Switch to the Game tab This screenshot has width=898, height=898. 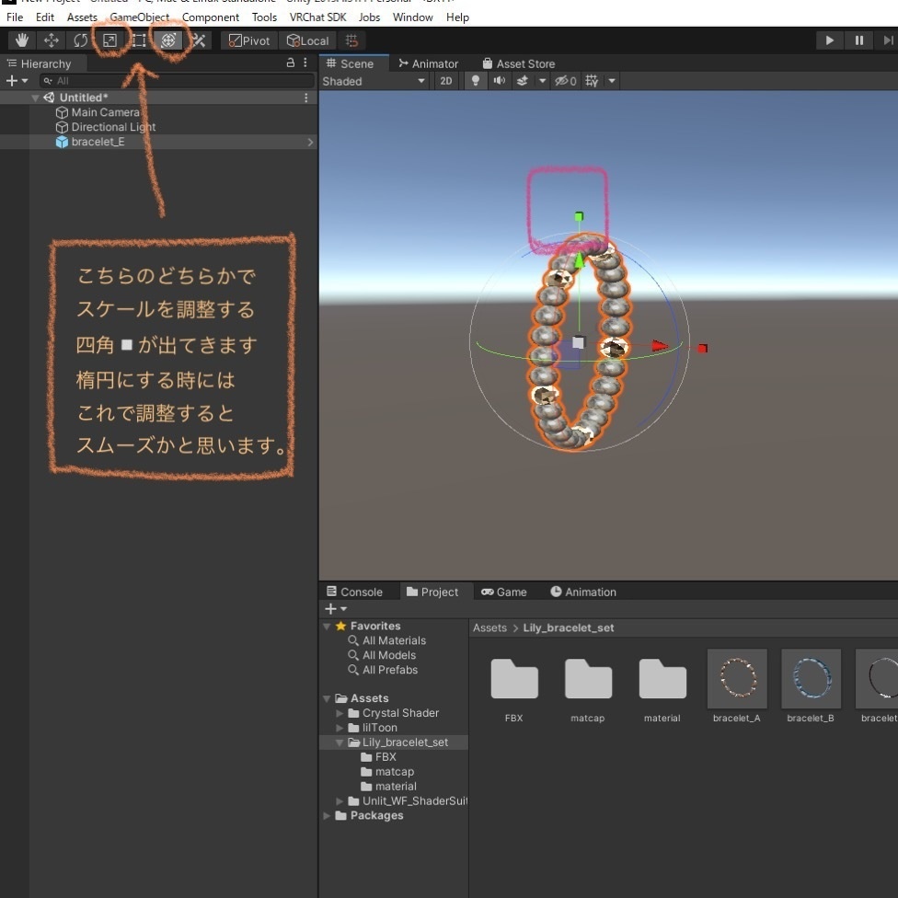[x=504, y=592]
